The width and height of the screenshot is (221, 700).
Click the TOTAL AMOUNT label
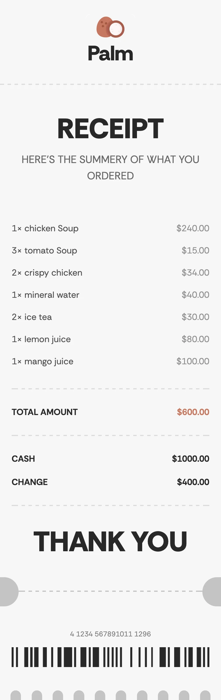[44, 412]
